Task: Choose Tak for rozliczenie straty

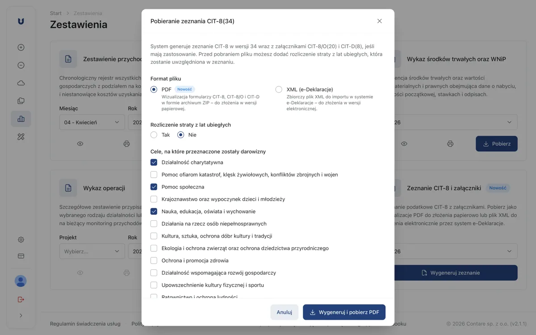Action: 154,135
